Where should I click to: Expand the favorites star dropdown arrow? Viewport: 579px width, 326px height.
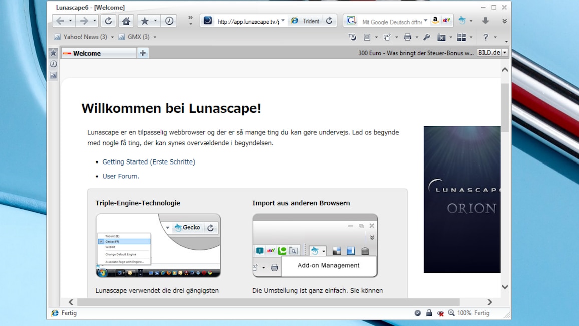tap(155, 21)
